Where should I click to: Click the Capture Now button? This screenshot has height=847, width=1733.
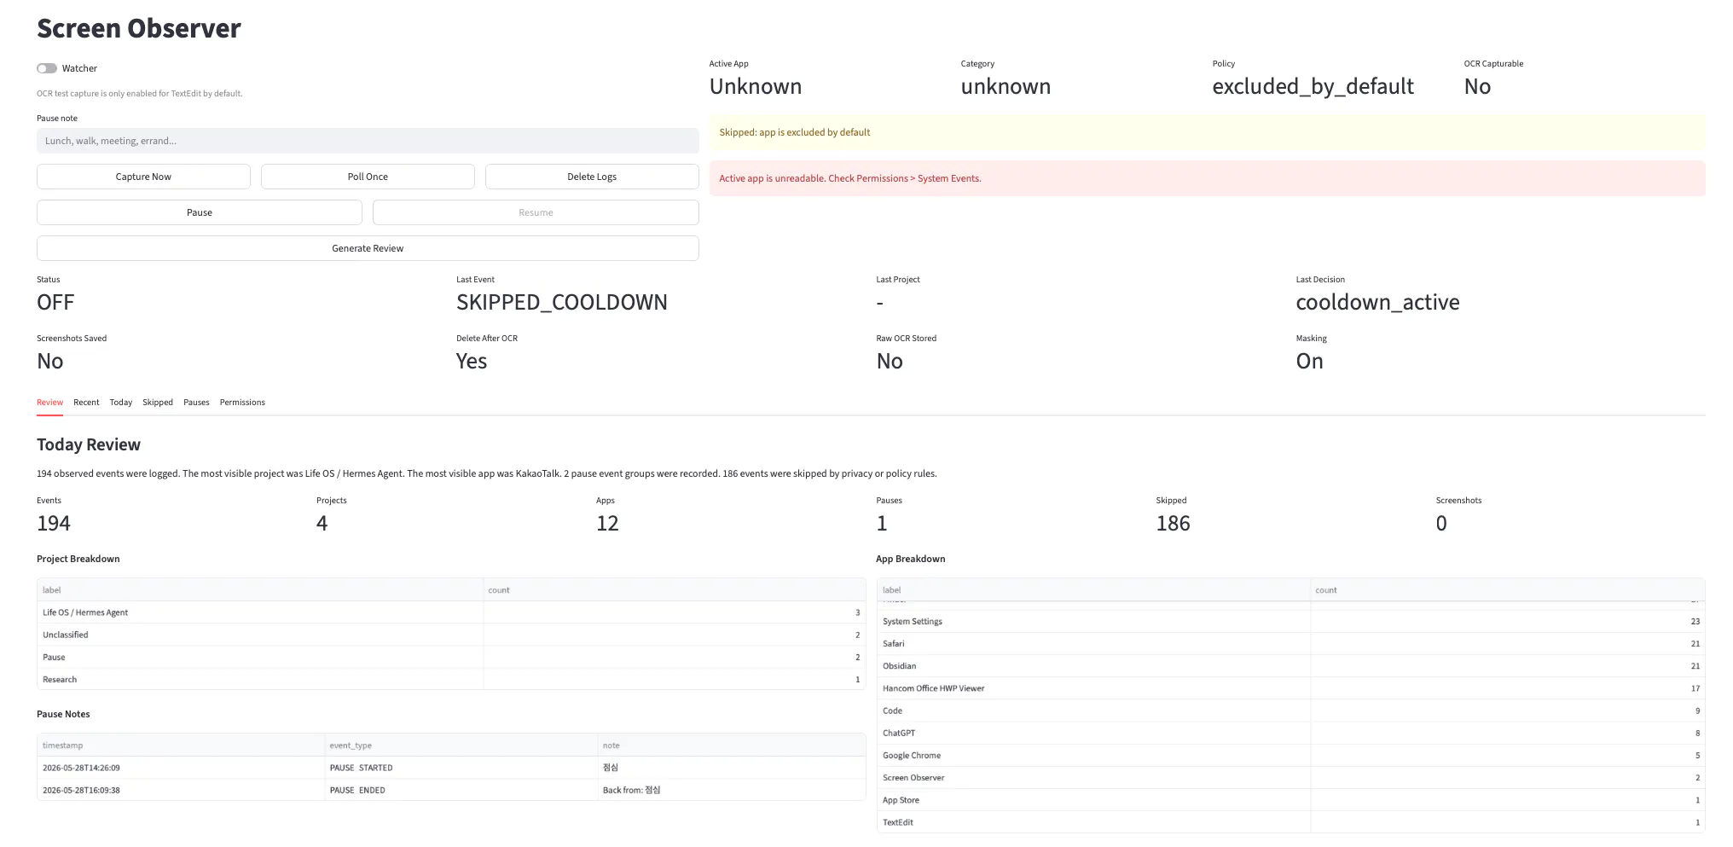[143, 177]
